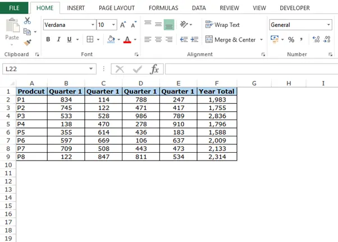
Task: Open the font size 10 dropdown
Action: [x=113, y=25]
